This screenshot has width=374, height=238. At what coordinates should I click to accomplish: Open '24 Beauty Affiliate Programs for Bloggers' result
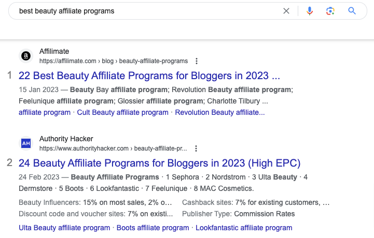point(160,163)
